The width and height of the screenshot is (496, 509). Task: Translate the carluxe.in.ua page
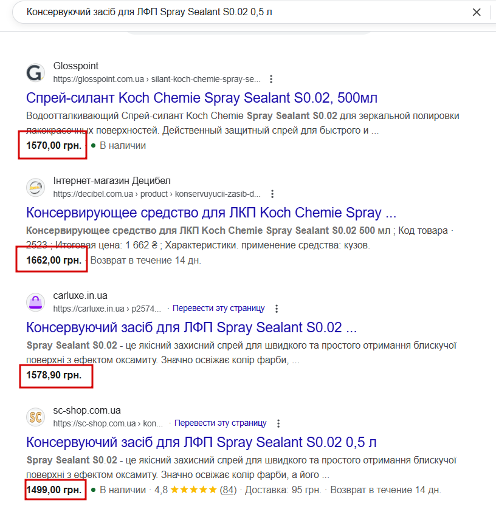(219, 309)
